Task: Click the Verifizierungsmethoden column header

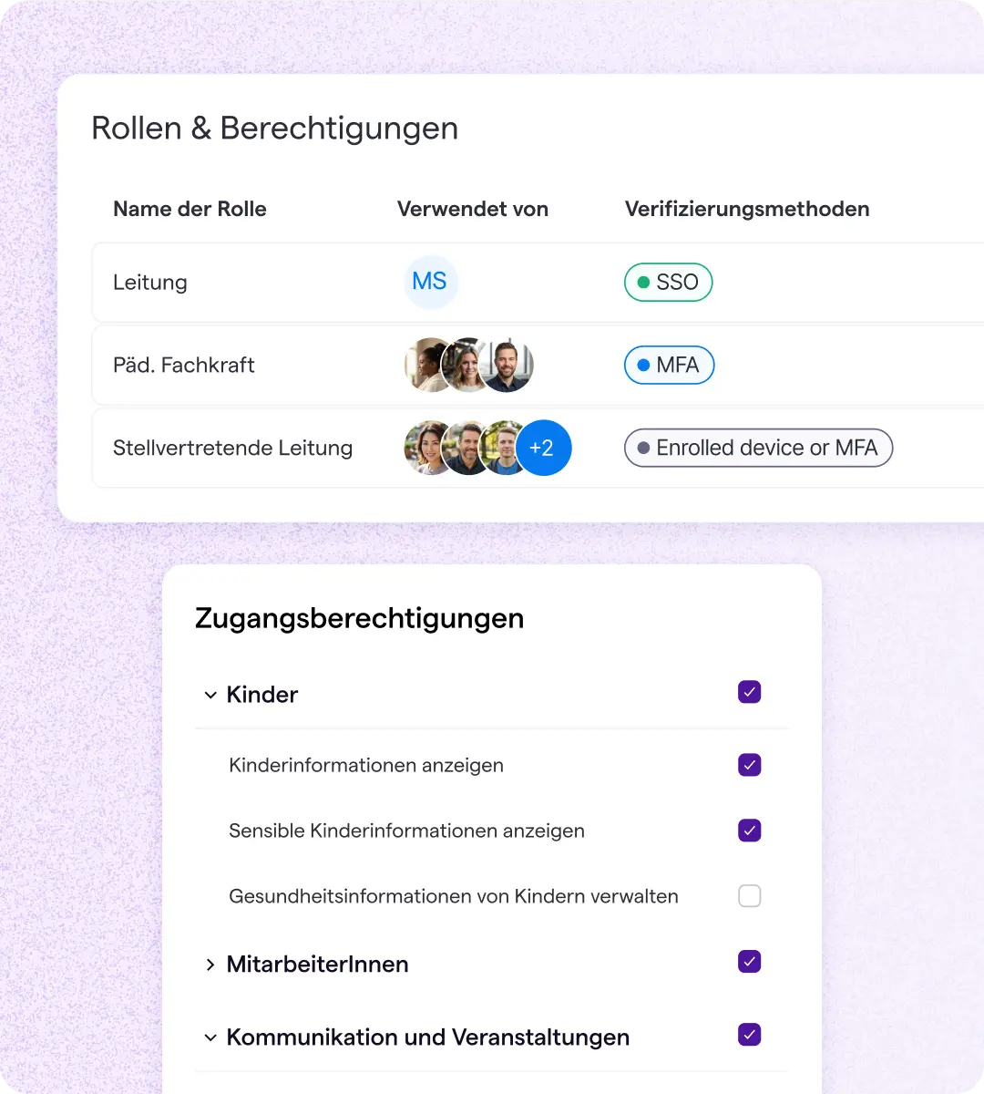Action: tap(747, 209)
